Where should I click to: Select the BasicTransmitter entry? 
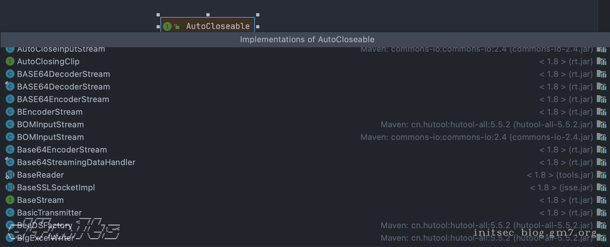point(49,213)
